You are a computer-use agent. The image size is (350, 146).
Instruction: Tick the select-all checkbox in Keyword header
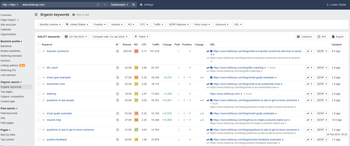pyautogui.click(x=39, y=45)
